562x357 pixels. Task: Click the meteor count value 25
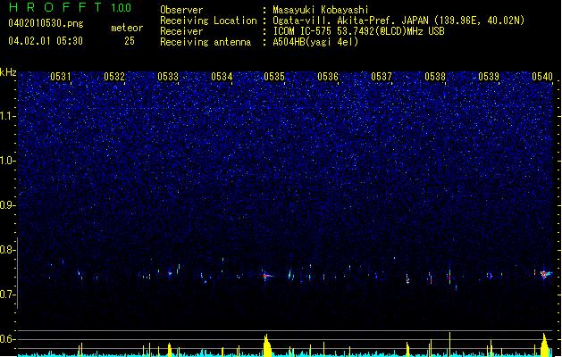(130, 41)
